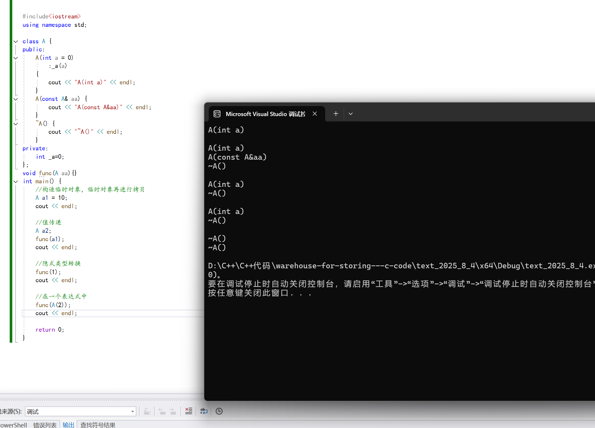
Task: Switch to the 查找符号结果 tab
Action: pyautogui.click(x=98, y=425)
